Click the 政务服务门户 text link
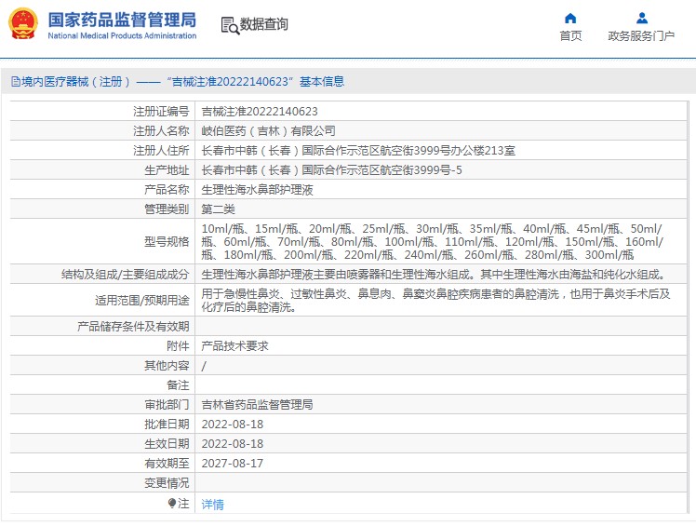This screenshot has height=526, width=696. click(641, 36)
